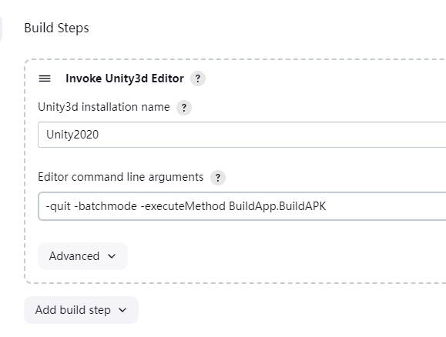
Task: Show help for Editor command line arguments
Action: 218,178
